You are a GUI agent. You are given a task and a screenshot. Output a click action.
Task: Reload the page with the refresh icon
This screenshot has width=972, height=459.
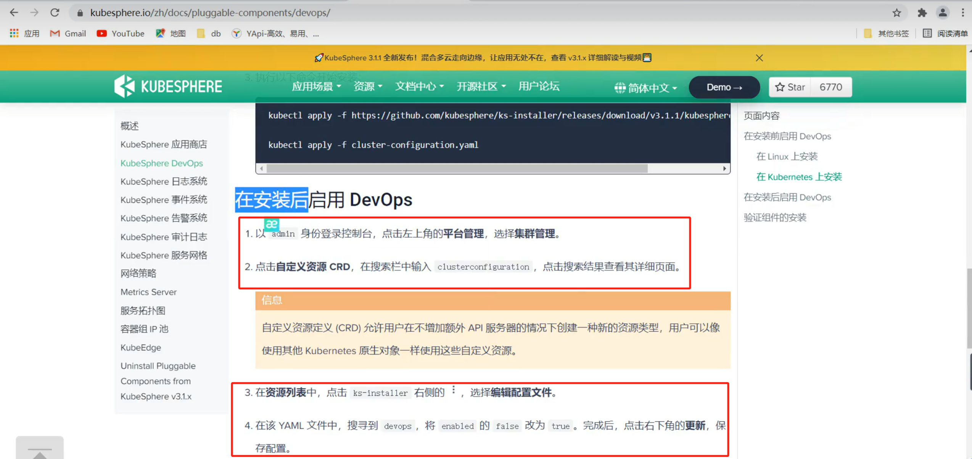click(55, 13)
